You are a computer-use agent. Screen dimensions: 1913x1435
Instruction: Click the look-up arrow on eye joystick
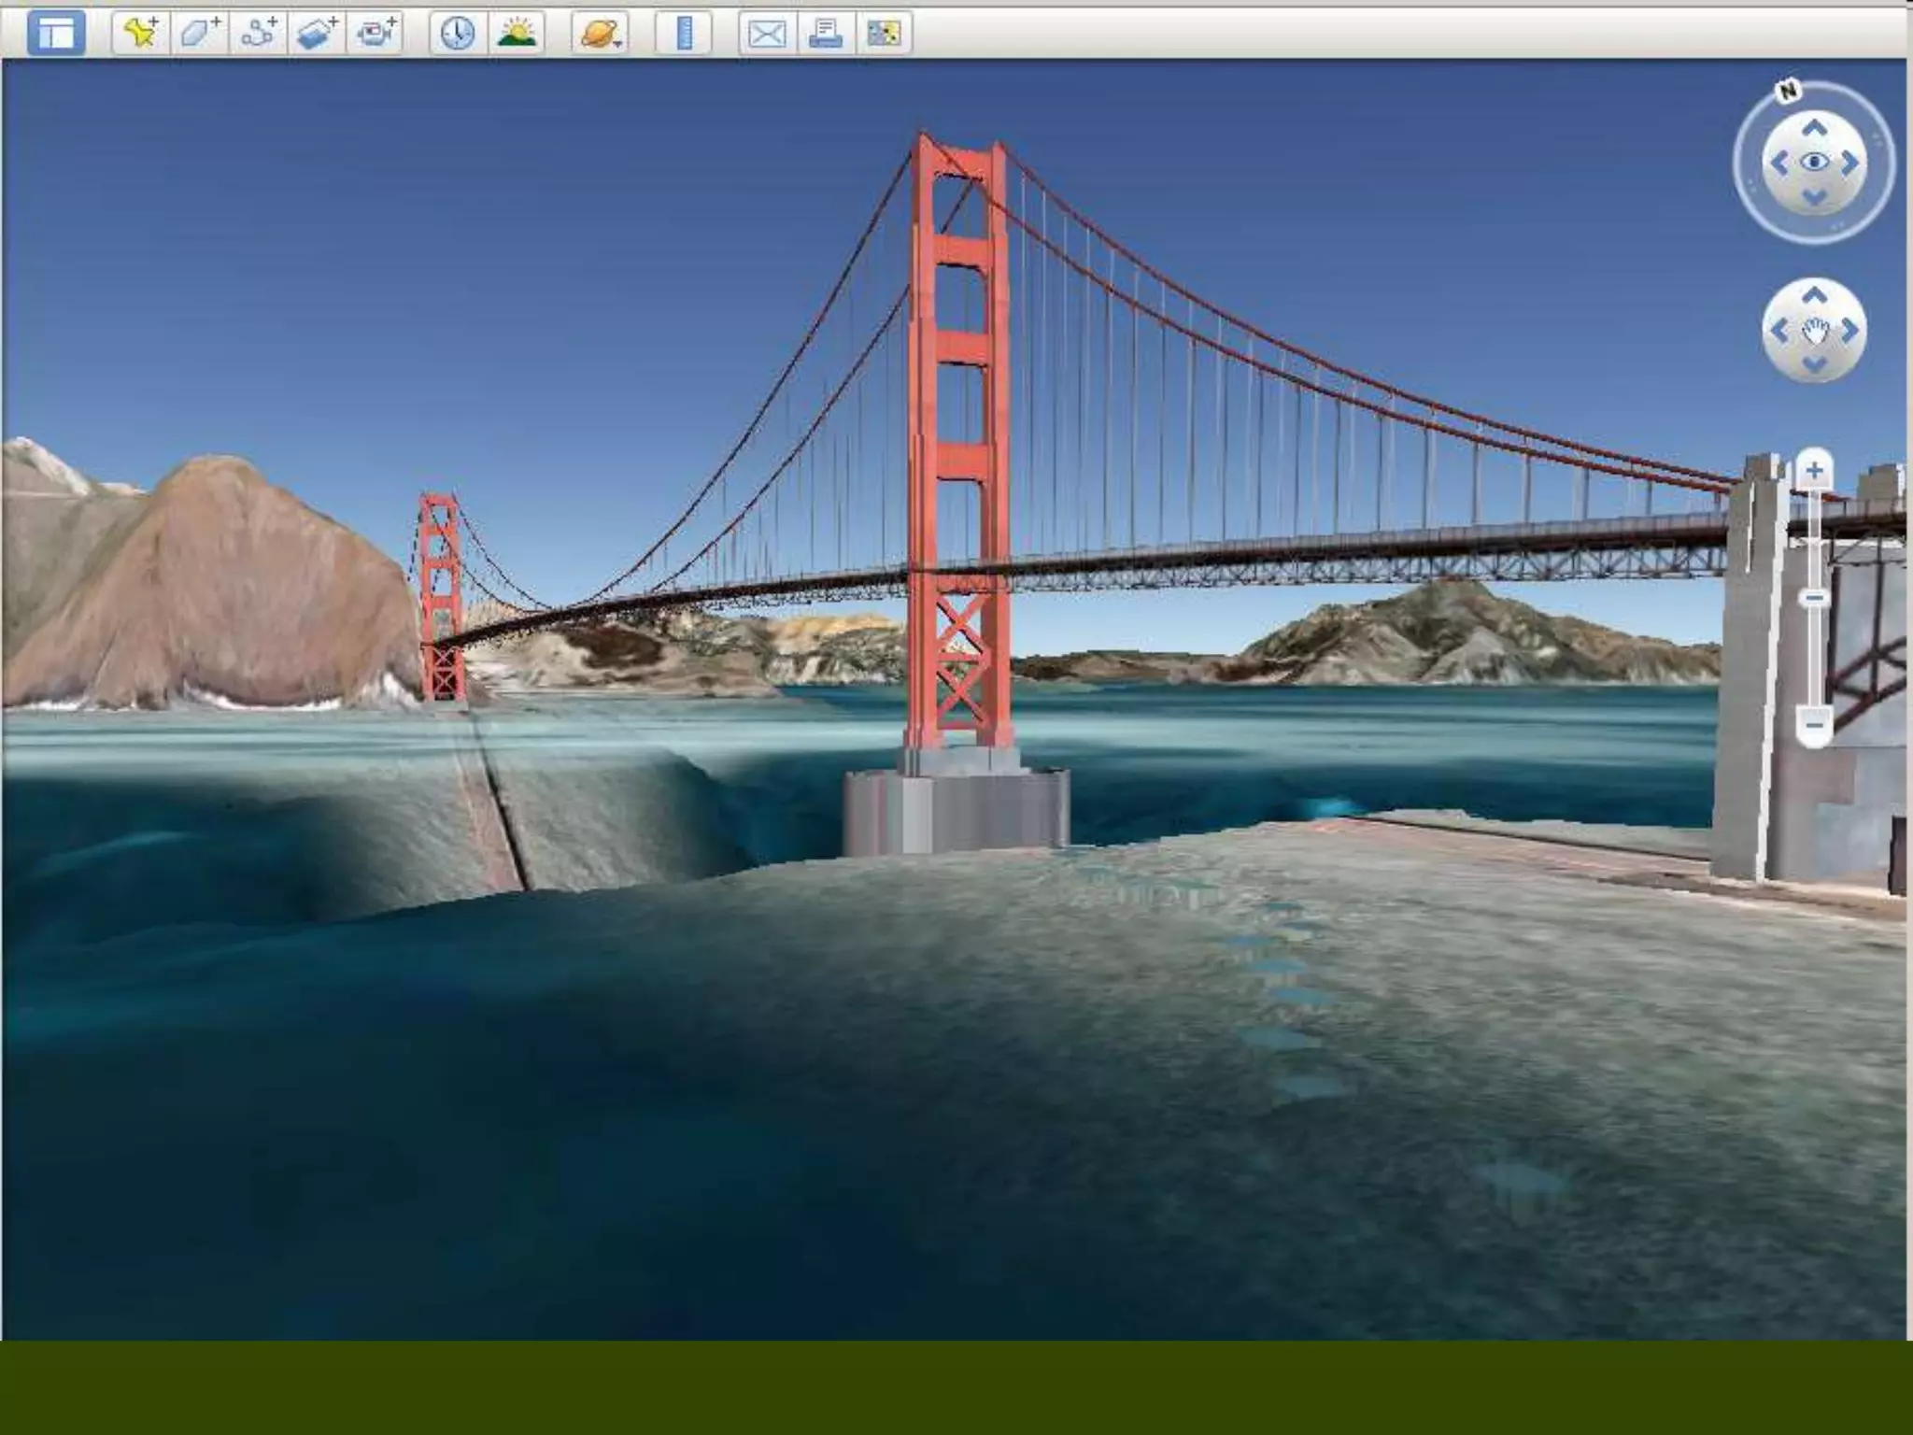pyautogui.click(x=1814, y=127)
